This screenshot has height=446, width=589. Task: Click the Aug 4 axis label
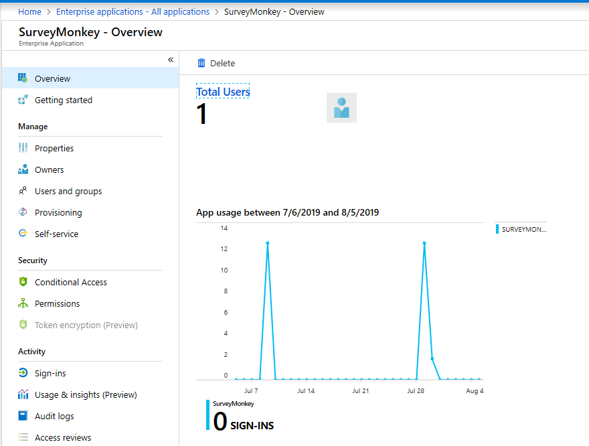(x=475, y=391)
